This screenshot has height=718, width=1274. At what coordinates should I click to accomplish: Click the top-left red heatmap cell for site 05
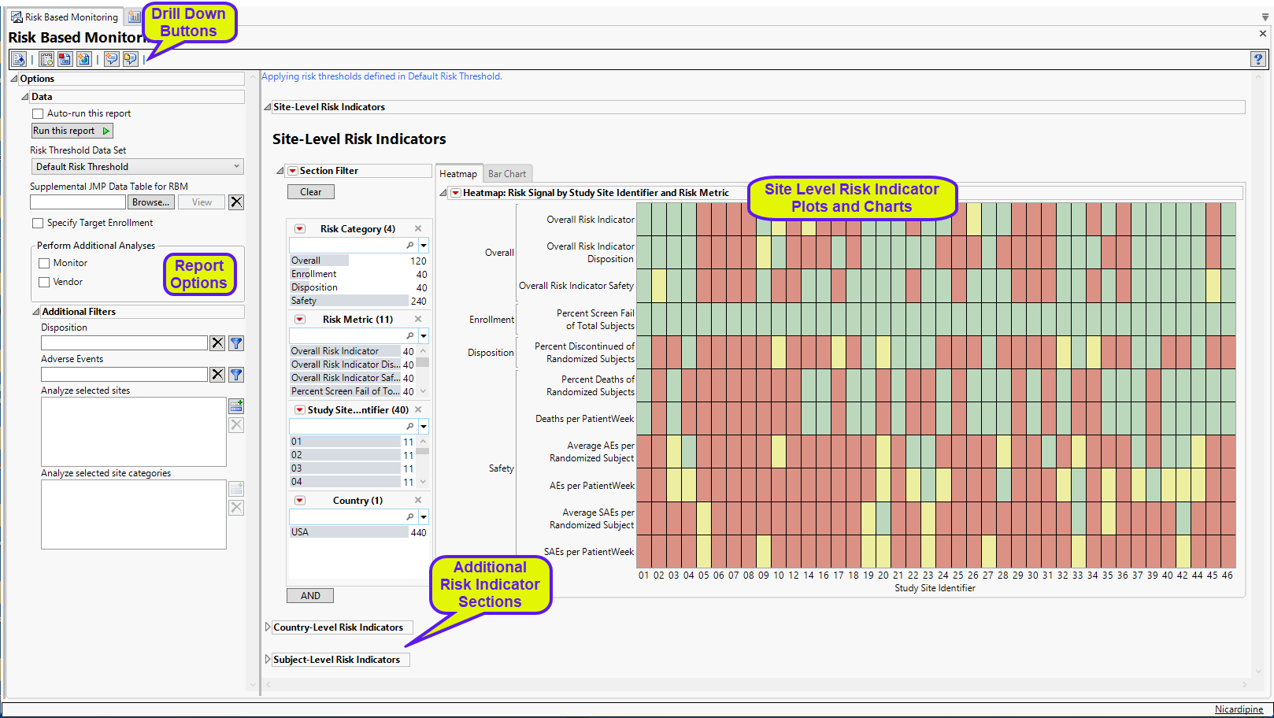[x=704, y=219]
